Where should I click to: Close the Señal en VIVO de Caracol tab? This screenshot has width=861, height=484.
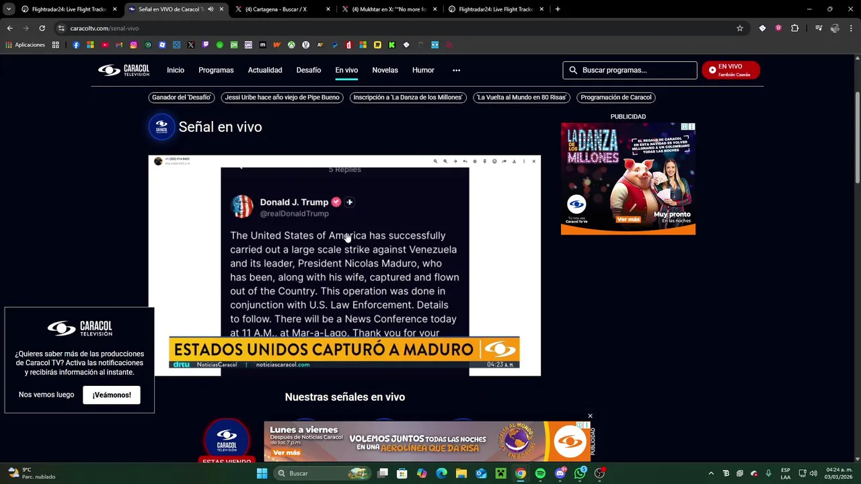coord(221,9)
